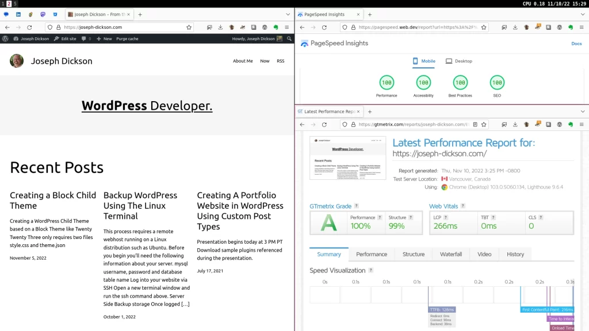
Task: Switch PageSpeed results to Desktop
Action: (x=458, y=61)
